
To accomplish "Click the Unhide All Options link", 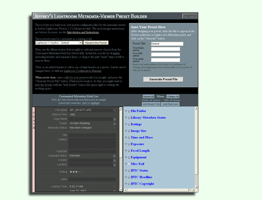I will pyautogui.click(x=151, y=100).
